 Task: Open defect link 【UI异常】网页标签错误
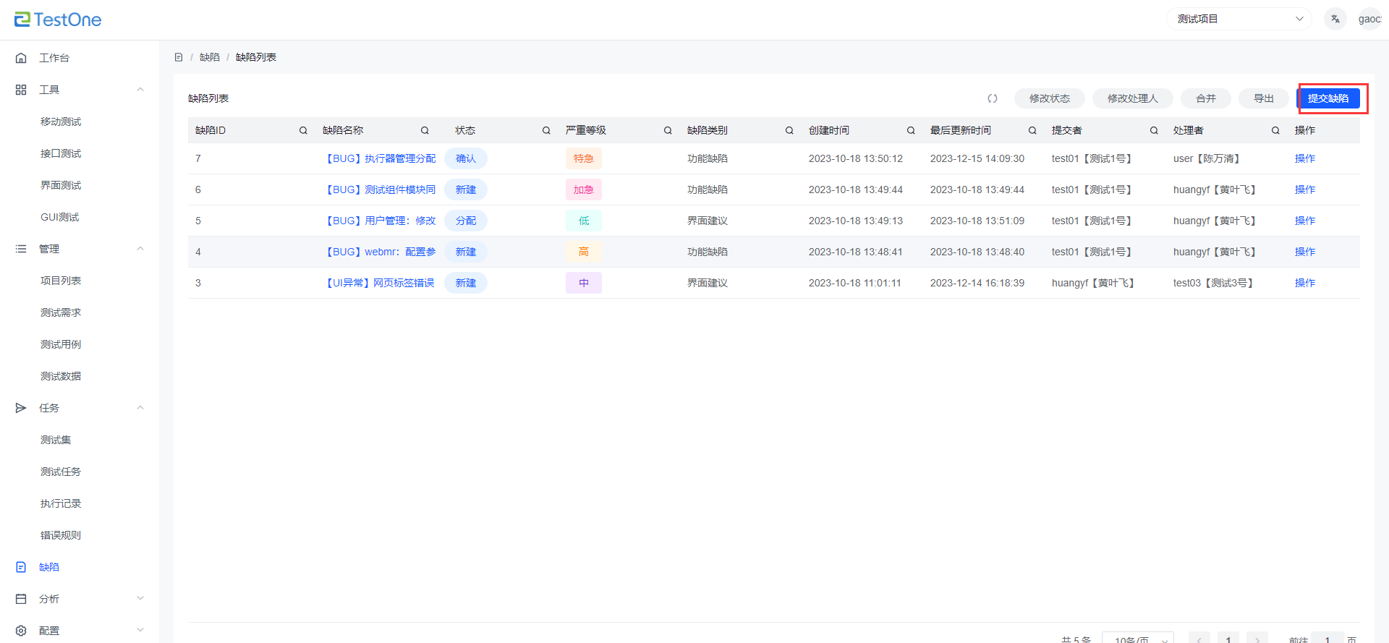379,283
